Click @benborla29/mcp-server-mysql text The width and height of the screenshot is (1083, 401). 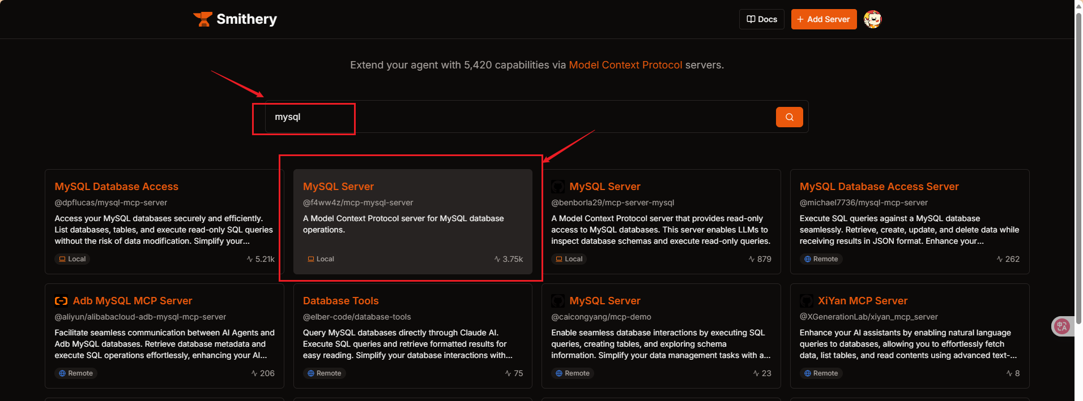613,202
